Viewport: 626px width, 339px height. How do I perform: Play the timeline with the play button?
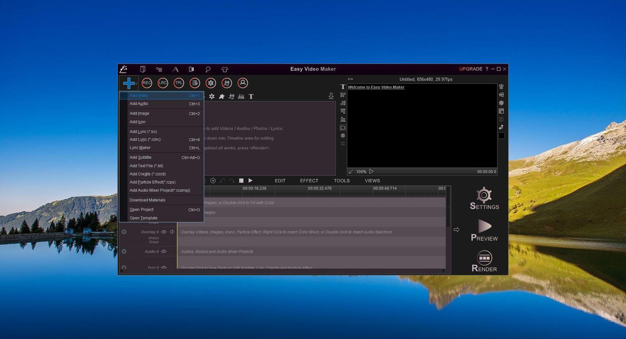coord(250,180)
